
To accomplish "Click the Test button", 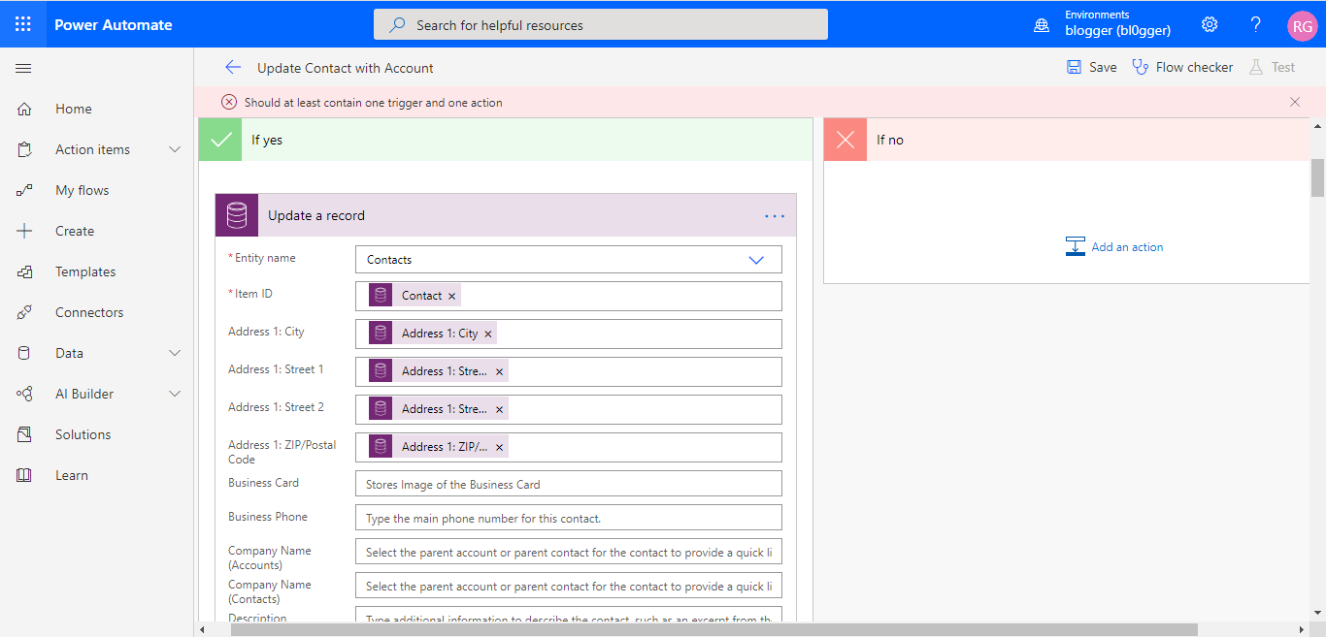I will pyautogui.click(x=1273, y=67).
